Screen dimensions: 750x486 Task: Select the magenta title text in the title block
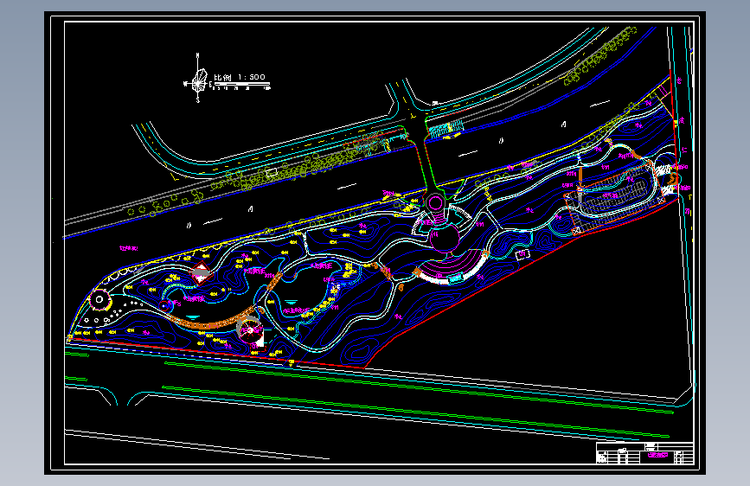click(x=657, y=455)
